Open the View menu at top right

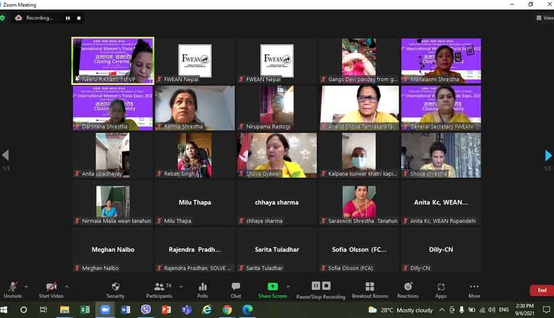[x=544, y=18]
